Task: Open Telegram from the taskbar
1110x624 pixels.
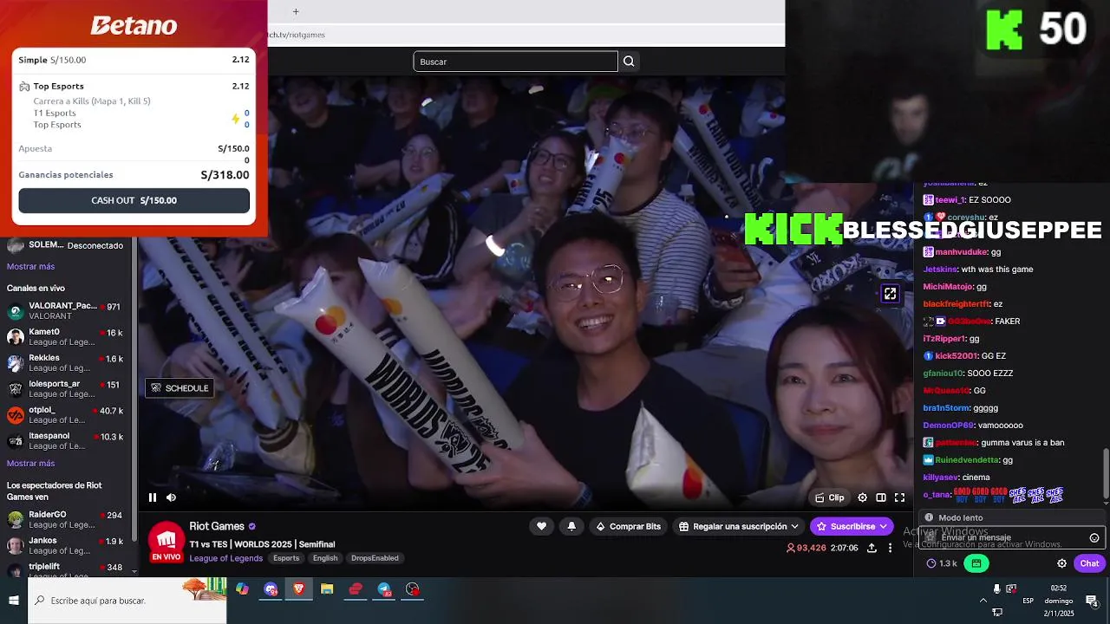Action: 384,589
